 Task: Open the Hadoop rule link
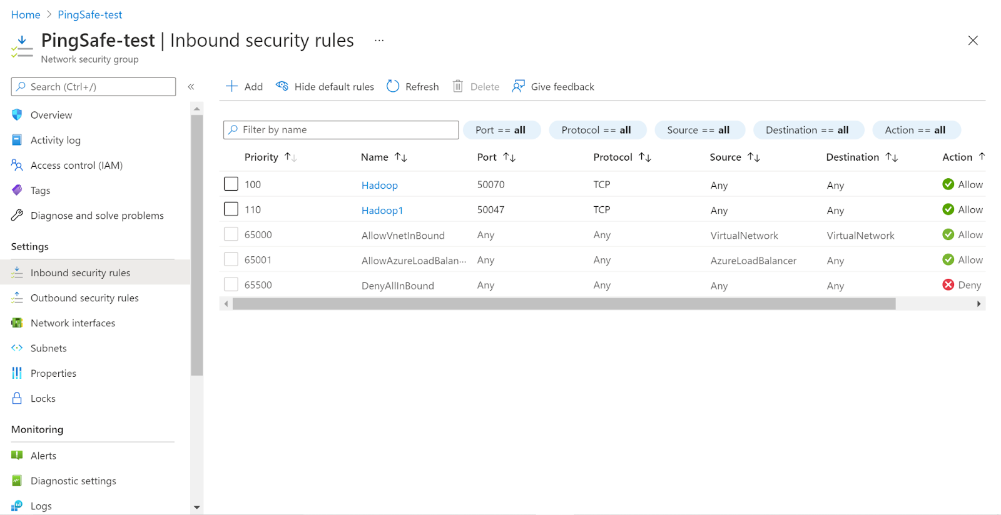coord(379,185)
